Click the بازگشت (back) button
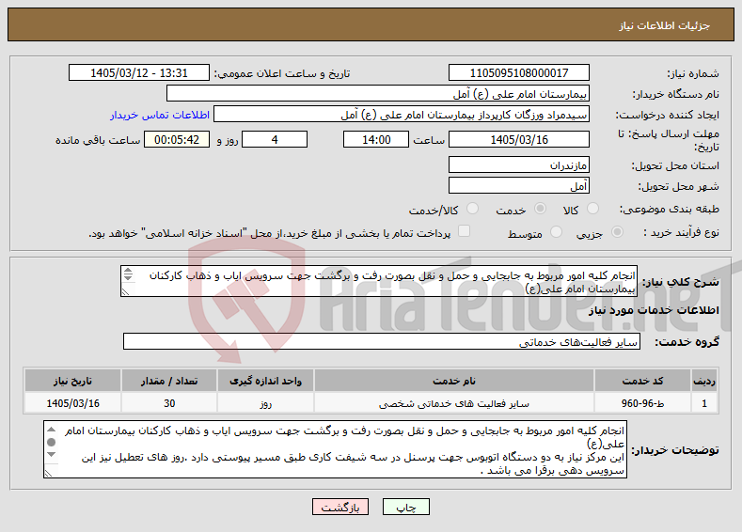 pyautogui.click(x=340, y=507)
